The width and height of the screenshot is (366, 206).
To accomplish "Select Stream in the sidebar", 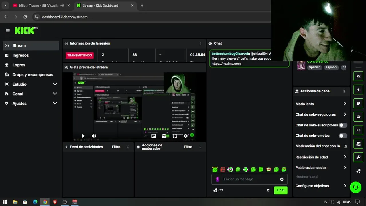I will tap(31, 45).
